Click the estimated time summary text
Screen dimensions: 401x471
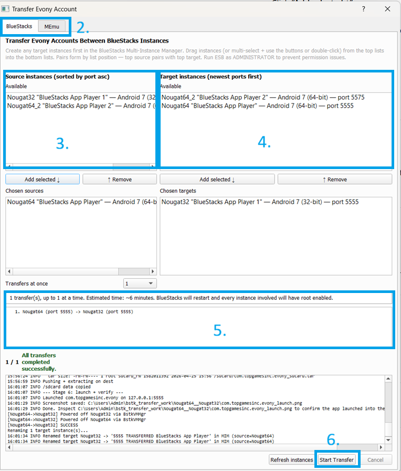[x=171, y=298]
